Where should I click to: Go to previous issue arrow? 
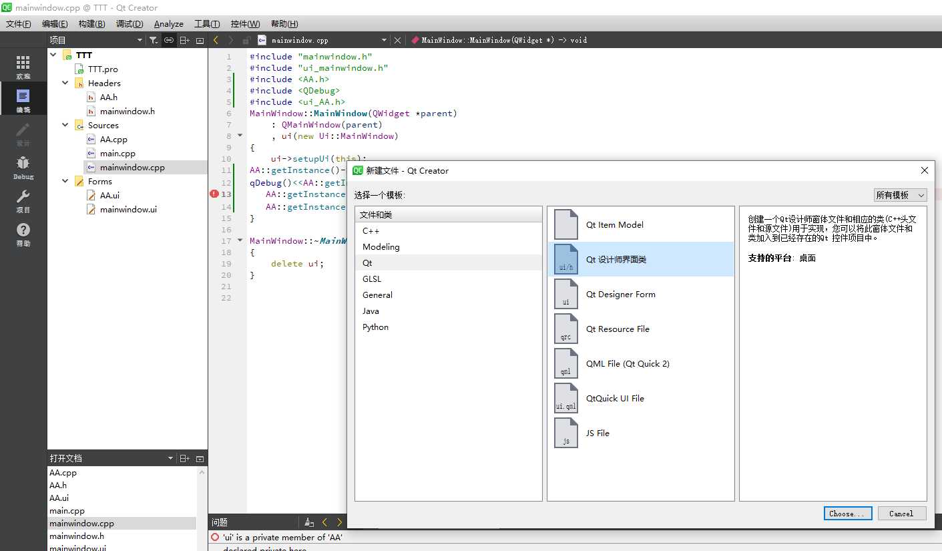click(325, 522)
